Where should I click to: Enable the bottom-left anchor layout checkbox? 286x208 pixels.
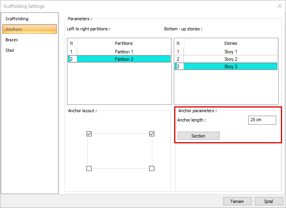(x=89, y=168)
